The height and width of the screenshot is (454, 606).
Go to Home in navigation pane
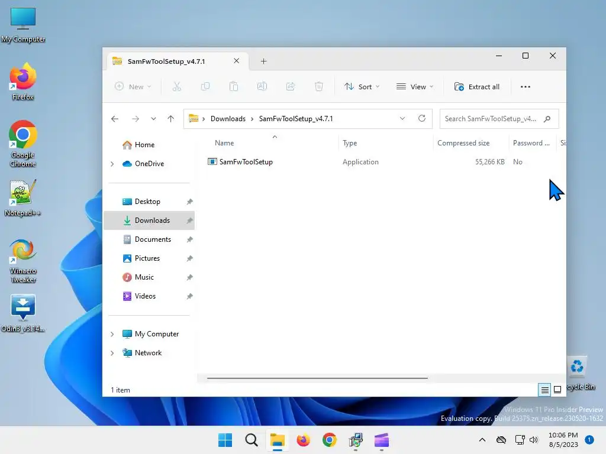(144, 145)
